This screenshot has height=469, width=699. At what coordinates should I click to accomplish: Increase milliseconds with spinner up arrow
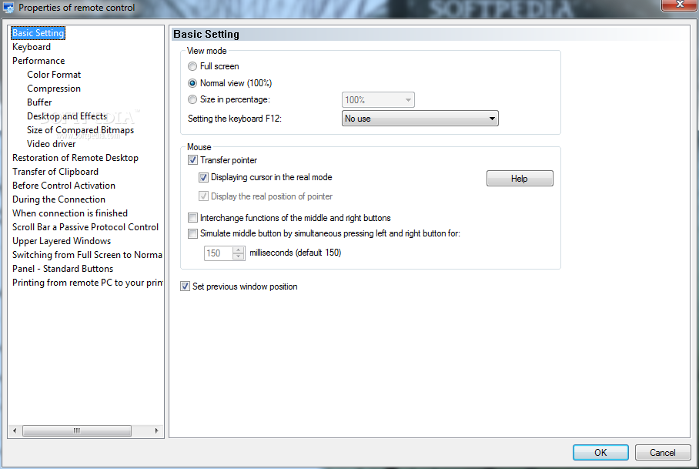(x=239, y=250)
